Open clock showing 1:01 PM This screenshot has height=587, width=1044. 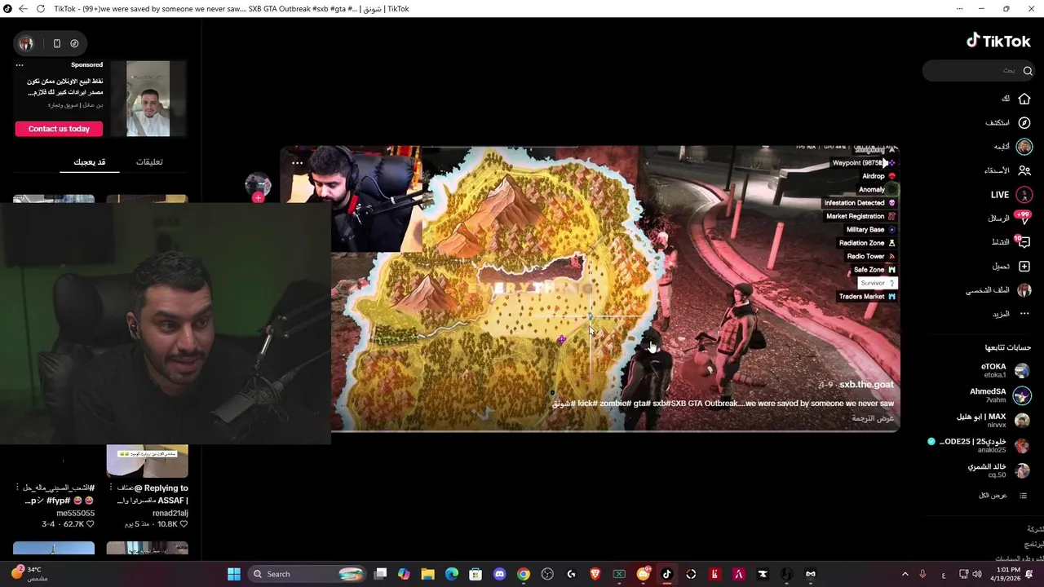pyautogui.click(x=1007, y=574)
